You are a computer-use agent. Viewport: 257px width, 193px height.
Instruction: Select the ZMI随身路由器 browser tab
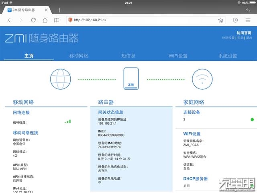pos(28,10)
